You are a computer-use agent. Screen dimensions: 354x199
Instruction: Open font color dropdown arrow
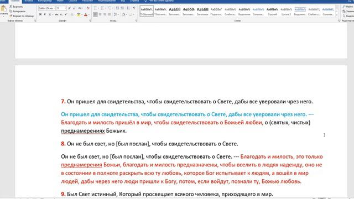coord(88,14)
